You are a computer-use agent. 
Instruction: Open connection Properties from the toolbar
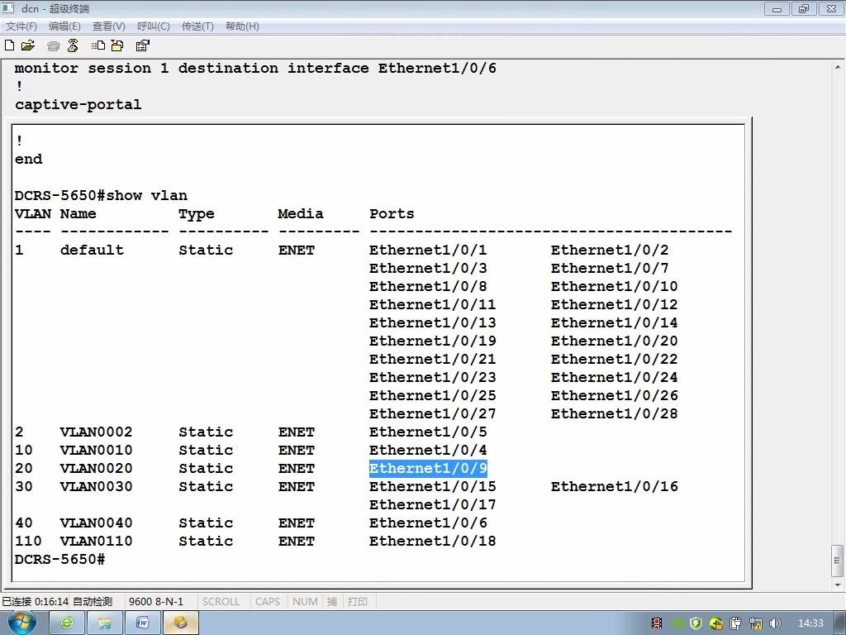click(x=142, y=46)
